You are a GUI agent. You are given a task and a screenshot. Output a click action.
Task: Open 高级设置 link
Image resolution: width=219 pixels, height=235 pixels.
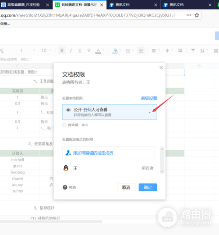coord(149,98)
